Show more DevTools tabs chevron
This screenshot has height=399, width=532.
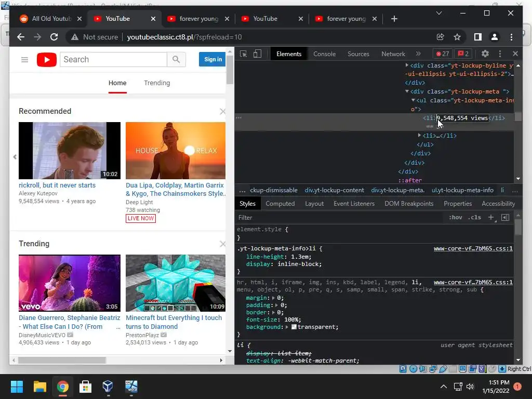[418, 54]
